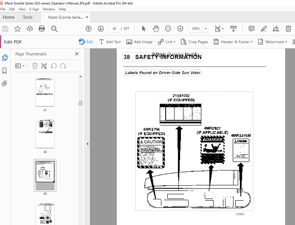Switch to the Home tab
Image resolution: width=295 pixels, height=225 pixels.
click(x=9, y=17)
